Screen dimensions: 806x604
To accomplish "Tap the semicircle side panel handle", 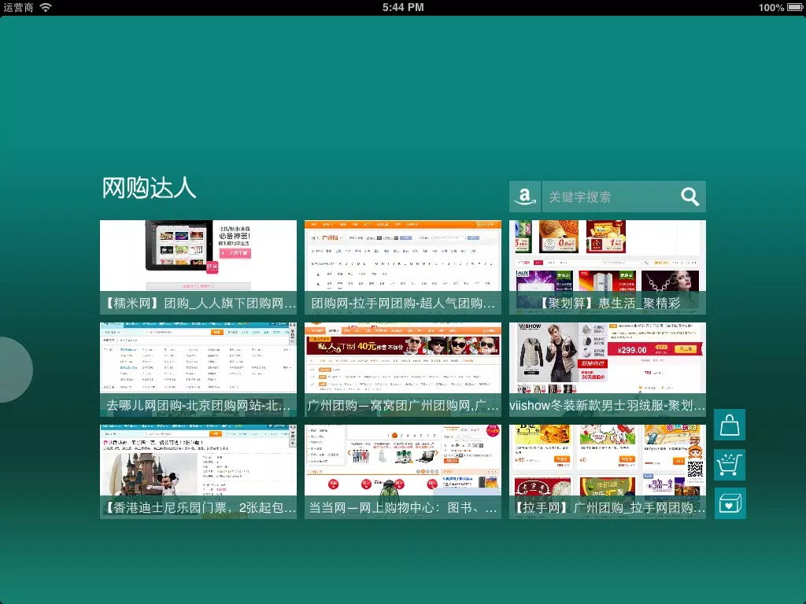I will click(x=16, y=370).
